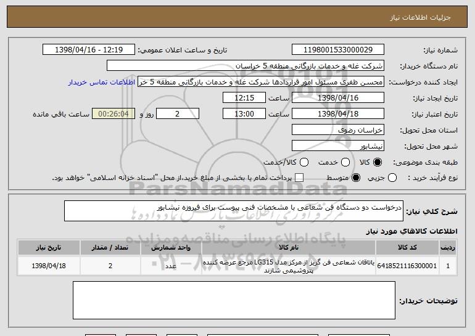Click the need date cell 1398/04/18 in table

pyautogui.click(x=49, y=266)
